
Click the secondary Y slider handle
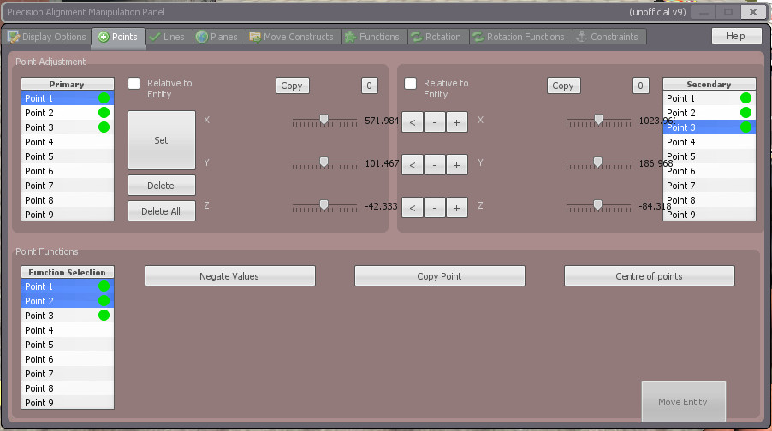coord(597,162)
